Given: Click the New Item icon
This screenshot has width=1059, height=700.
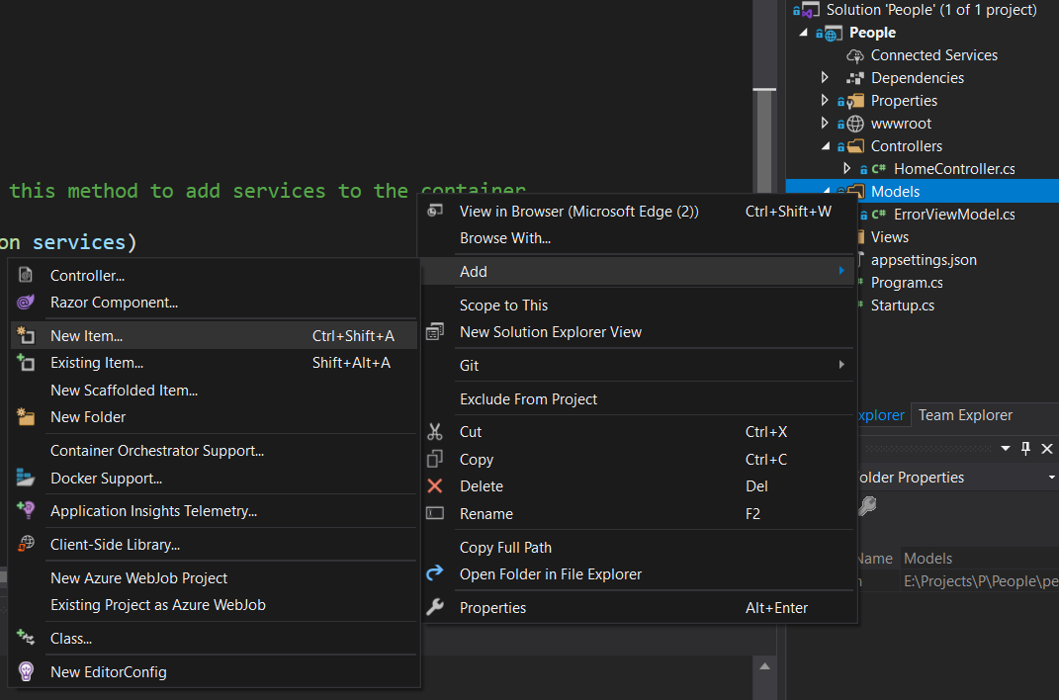Looking at the screenshot, I should [26, 335].
